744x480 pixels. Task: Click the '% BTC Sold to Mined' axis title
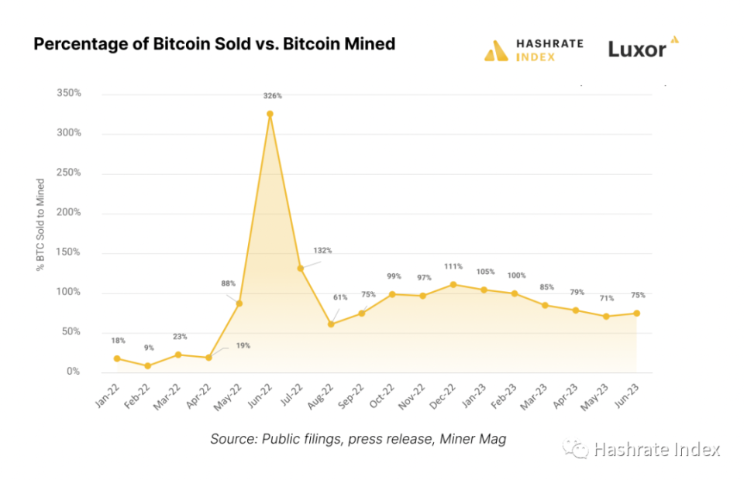40,225
